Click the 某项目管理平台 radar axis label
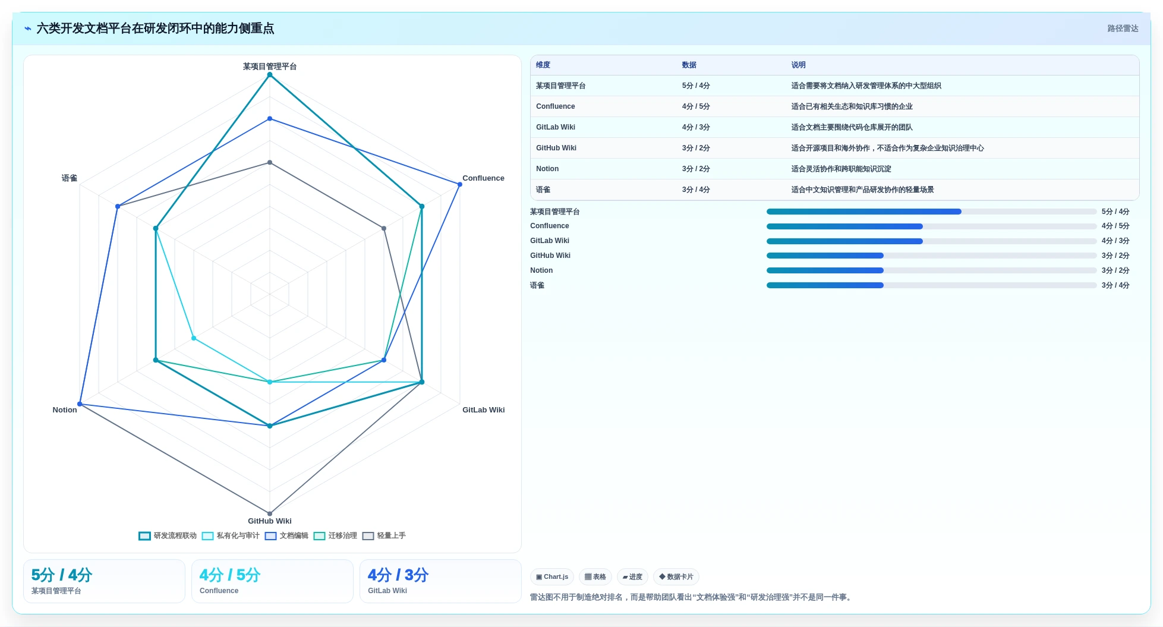 [x=270, y=67]
